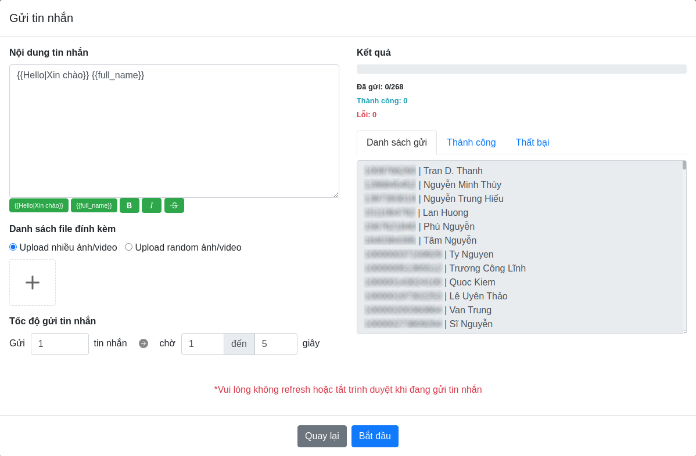Click the Italic formatting button
The width and height of the screenshot is (696, 456).
click(x=151, y=205)
